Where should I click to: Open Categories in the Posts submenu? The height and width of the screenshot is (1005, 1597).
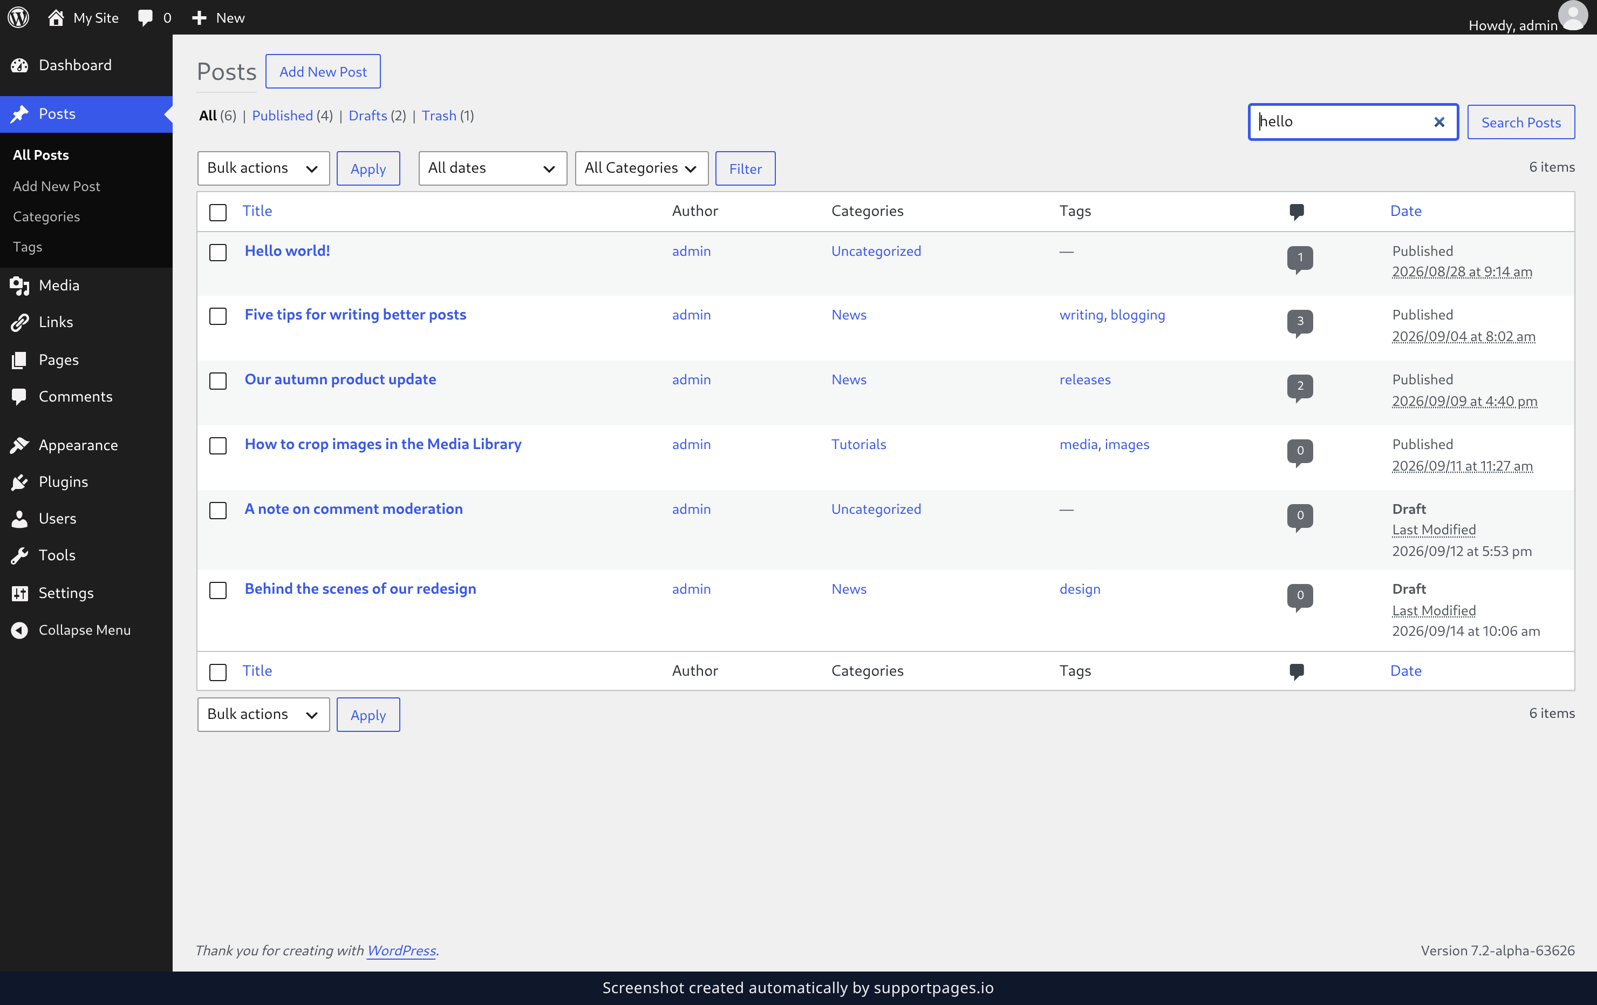(46, 216)
